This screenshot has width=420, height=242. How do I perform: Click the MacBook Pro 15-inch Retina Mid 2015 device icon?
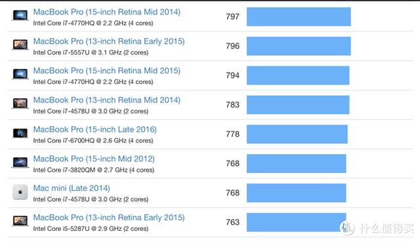coord(20,74)
